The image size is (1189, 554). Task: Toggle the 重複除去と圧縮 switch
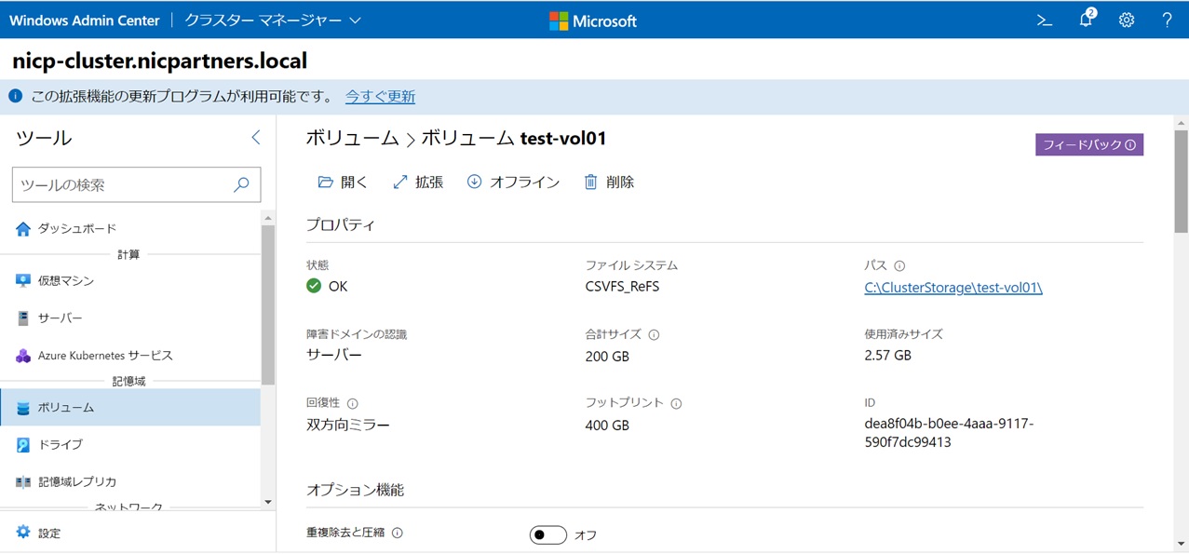tap(548, 534)
